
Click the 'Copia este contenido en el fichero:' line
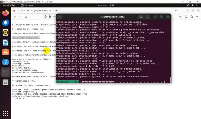(x=32, y=59)
